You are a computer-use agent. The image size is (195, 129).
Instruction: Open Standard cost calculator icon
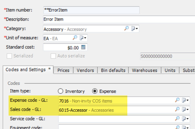click(x=83, y=47)
